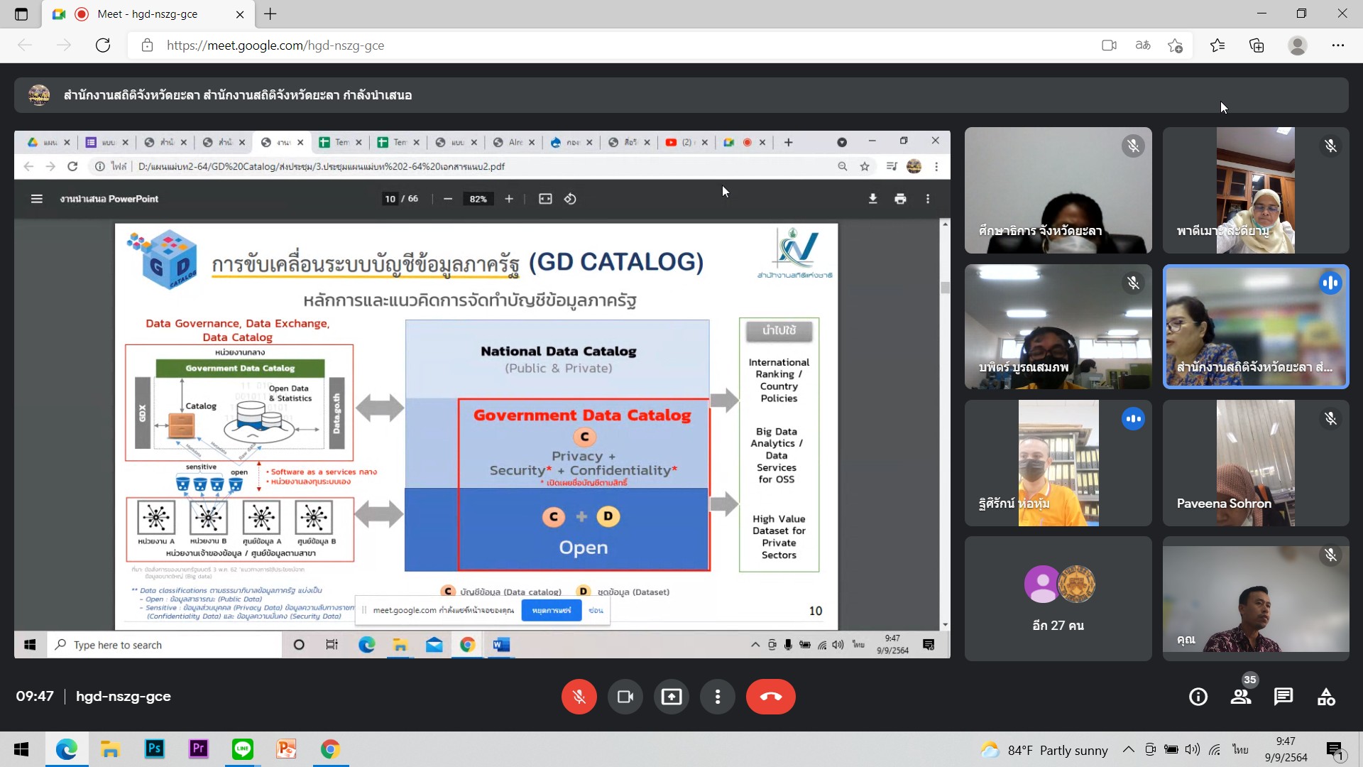Screen dimensions: 1363x767
Task: Open the notification center
Action: [x=1336, y=750]
